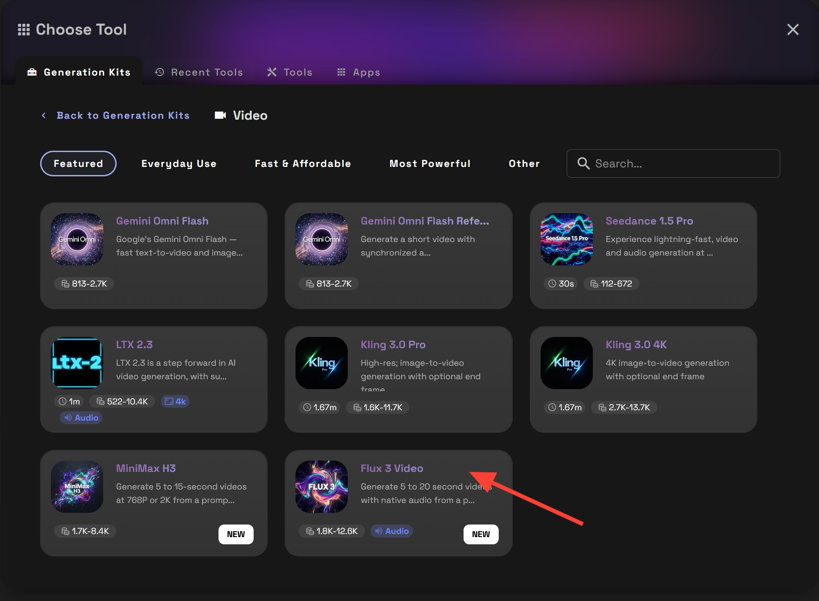Screen dimensions: 819x601
Task: Click the Choose Tool grid icon
Action: click(24, 30)
